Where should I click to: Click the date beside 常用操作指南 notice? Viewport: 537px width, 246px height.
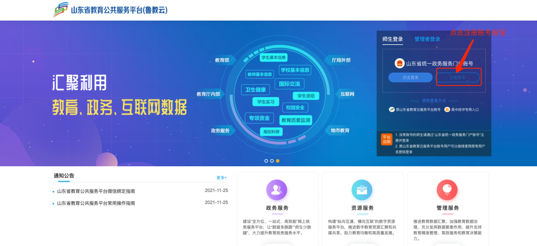click(216, 203)
